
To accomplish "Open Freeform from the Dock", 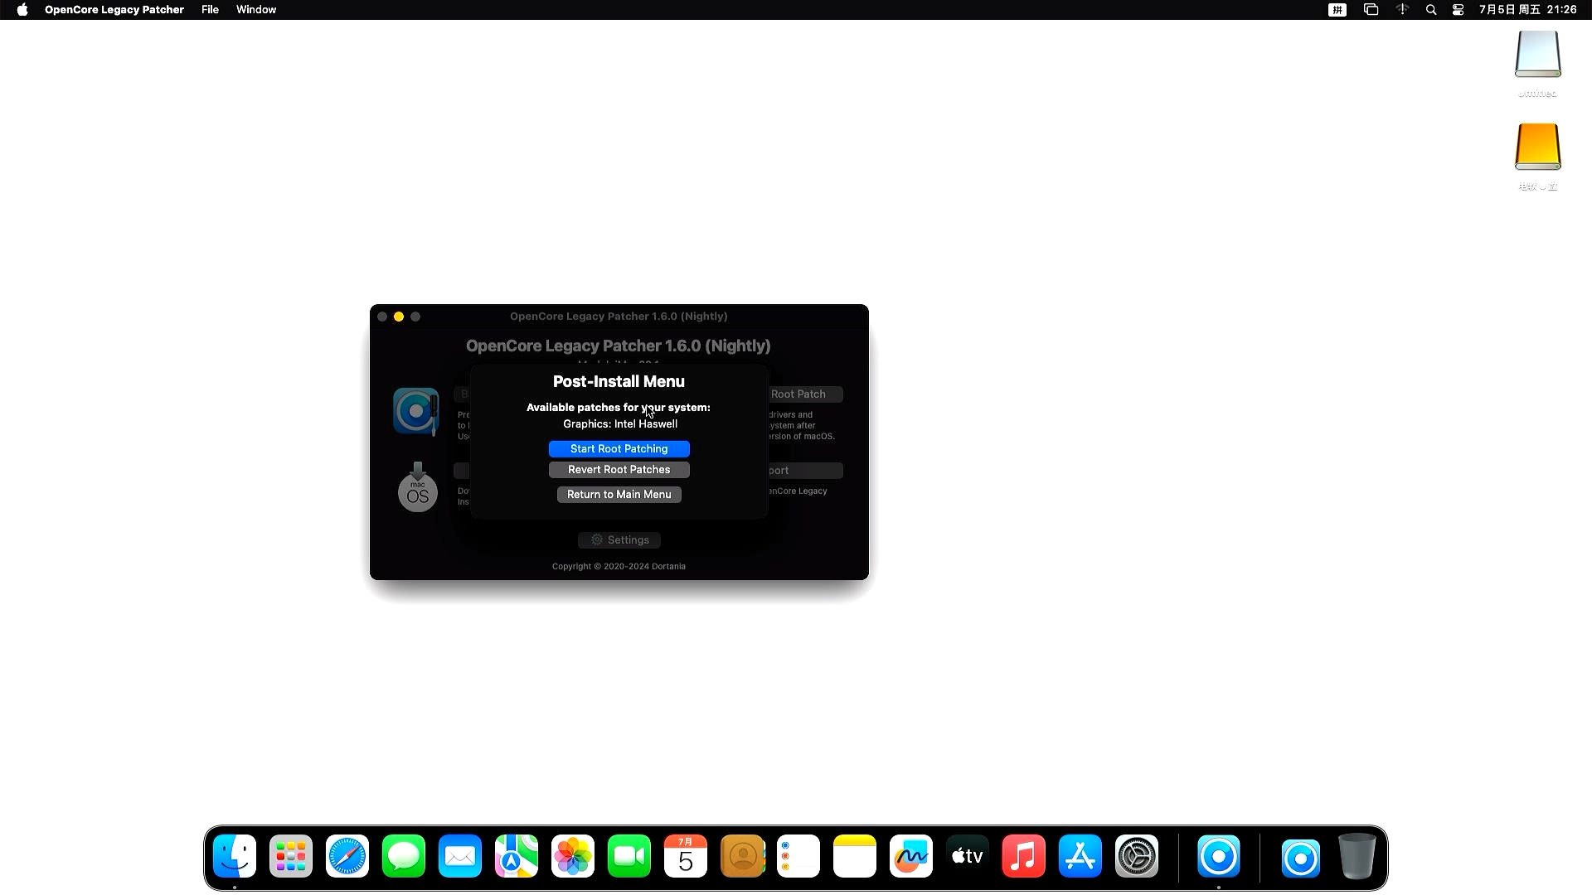I will pyautogui.click(x=911, y=856).
